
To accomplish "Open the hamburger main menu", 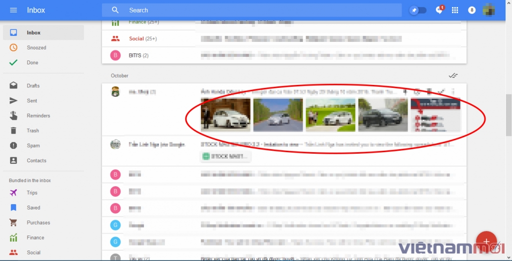I will coord(13,10).
